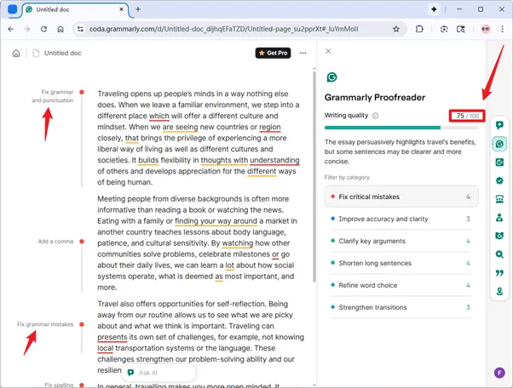Click the underlined phrase 'finding your way around'
This screenshot has width=513, height=388.
point(216,221)
